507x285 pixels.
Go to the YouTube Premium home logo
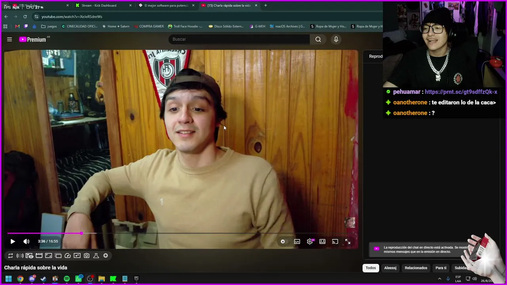tap(32, 39)
